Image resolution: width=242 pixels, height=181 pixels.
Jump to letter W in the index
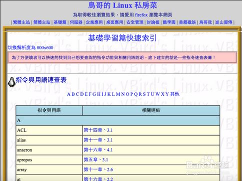coord(157,94)
